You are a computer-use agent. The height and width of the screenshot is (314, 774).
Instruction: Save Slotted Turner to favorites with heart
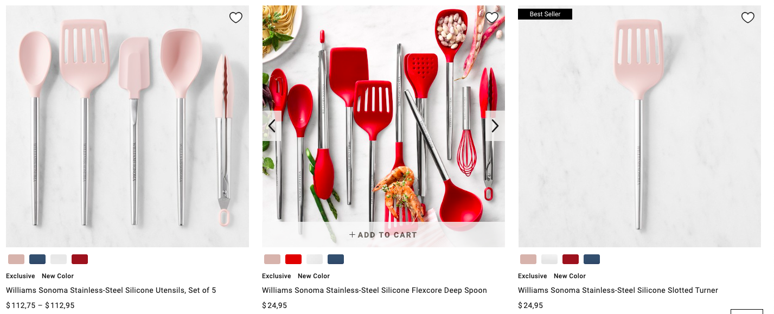pyautogui.click(x=748, y=18)
